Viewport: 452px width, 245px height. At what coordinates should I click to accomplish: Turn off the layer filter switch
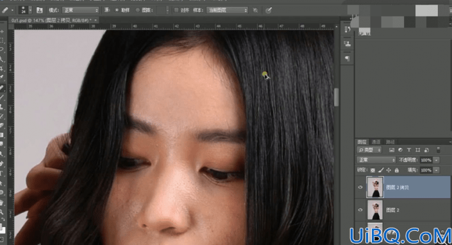pyautogui.click(x=438, y=150)
